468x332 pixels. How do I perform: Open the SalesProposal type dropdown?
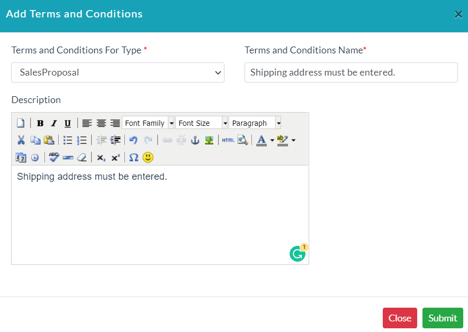pos(118,72)
